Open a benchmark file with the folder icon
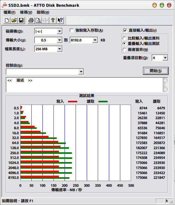175x205 pixels. pos(14,21)
